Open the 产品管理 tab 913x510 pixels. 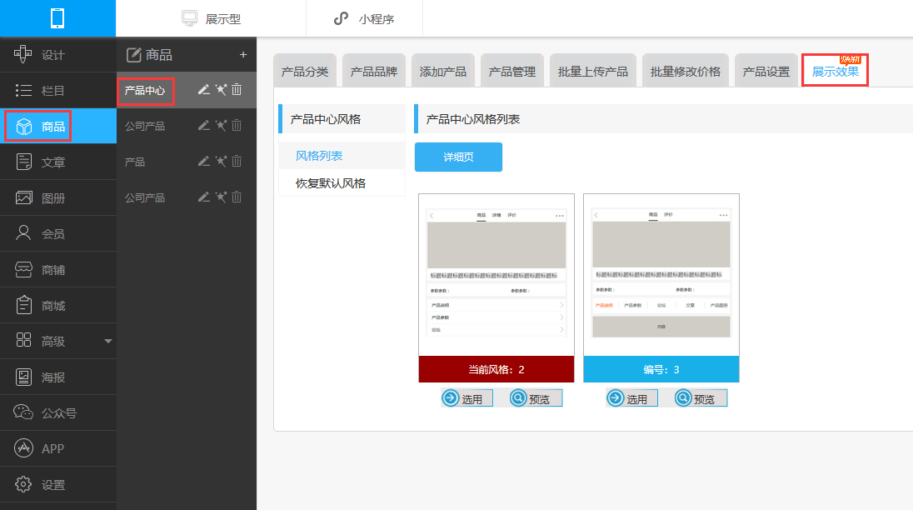point(512,71)
